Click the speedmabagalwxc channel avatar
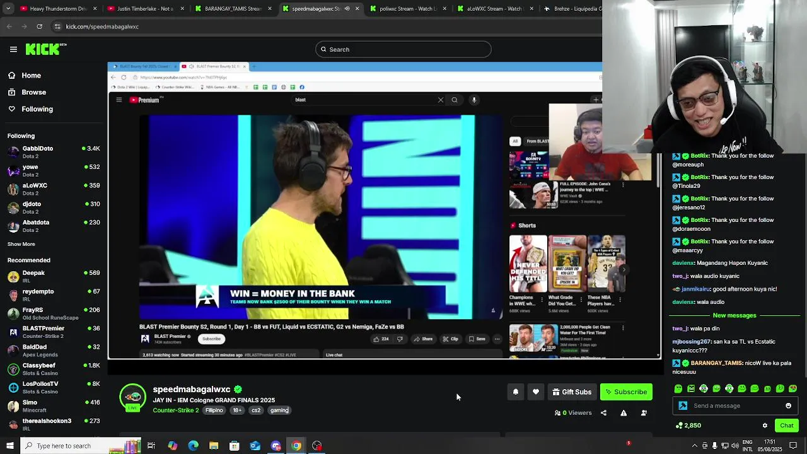807x454 pixels. pyautogui.click(x=132, y=397)
